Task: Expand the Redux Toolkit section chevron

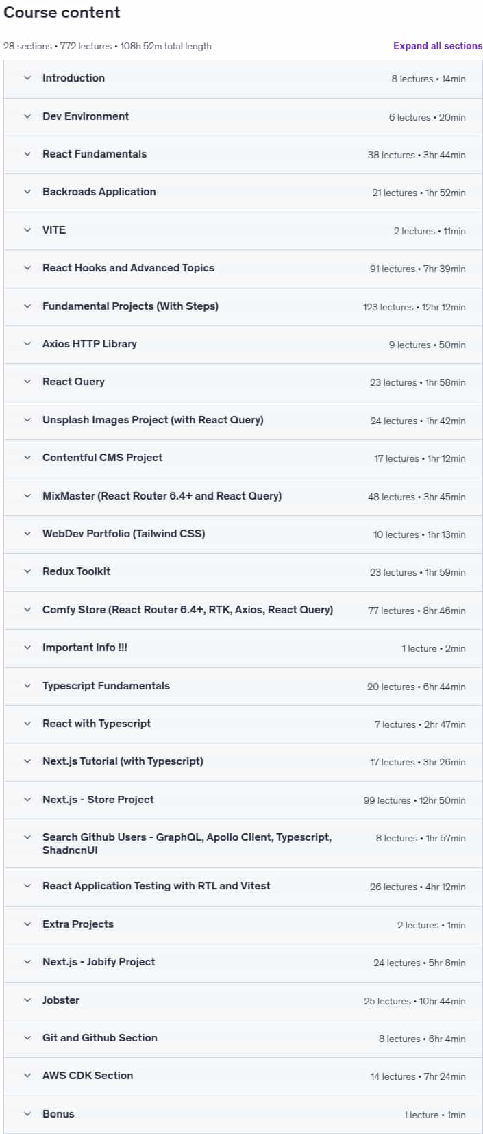Action: [27, 571]
